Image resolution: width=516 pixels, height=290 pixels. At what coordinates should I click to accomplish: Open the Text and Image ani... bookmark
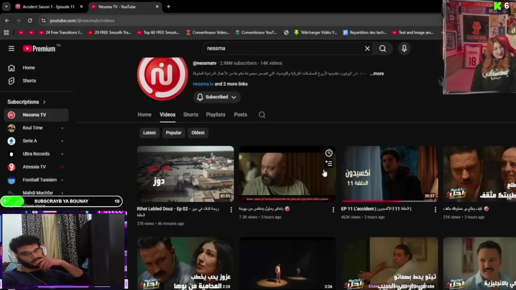pyautogui.click(x=413, y=32)
